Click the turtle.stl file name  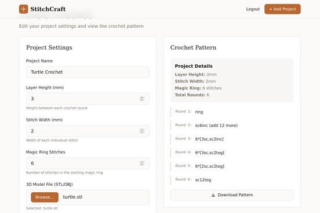point(72,197)
